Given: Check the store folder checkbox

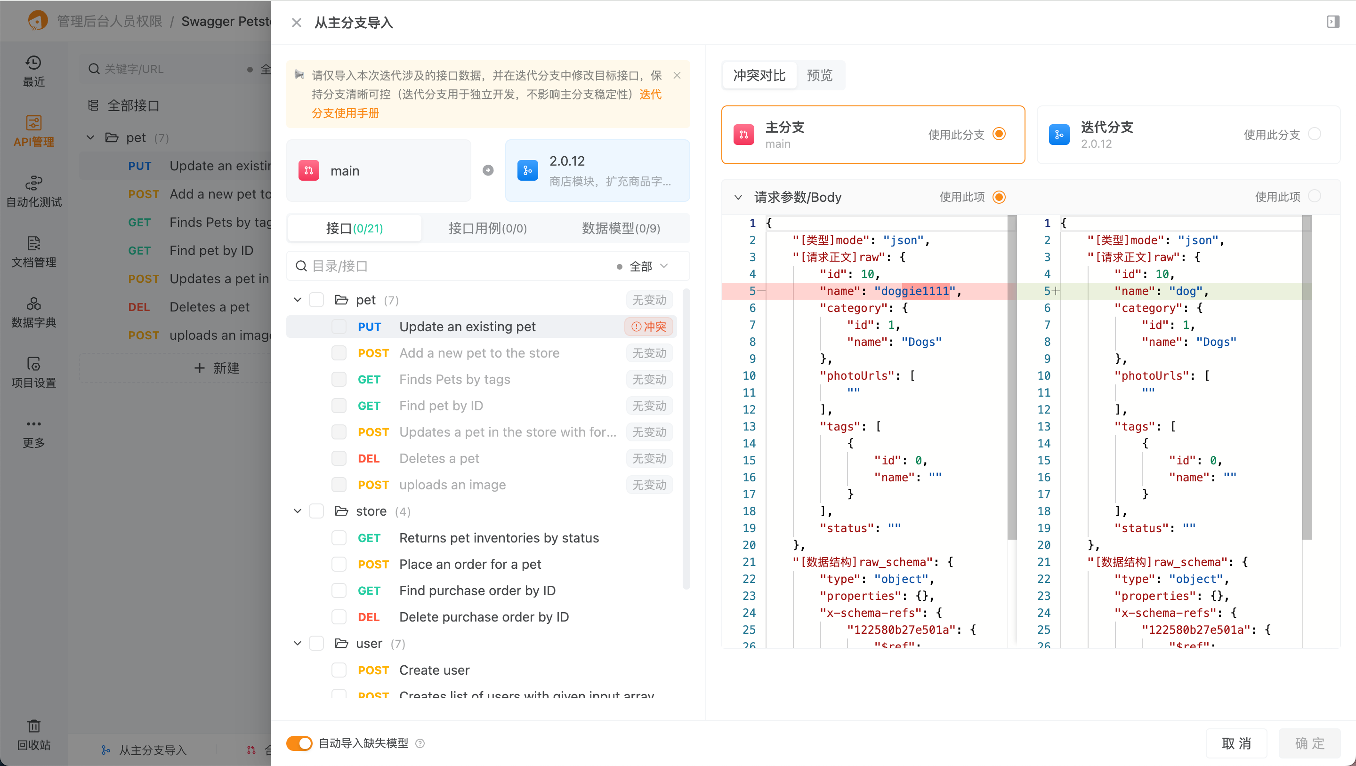Looking at the screenshot, I should tap(316, 511).
